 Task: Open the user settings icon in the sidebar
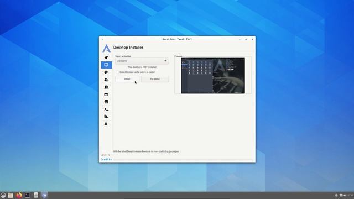[106, 80]
